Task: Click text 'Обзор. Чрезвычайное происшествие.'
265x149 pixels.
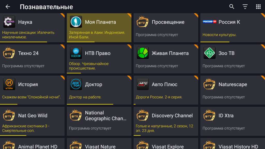Action: [89, 66]
